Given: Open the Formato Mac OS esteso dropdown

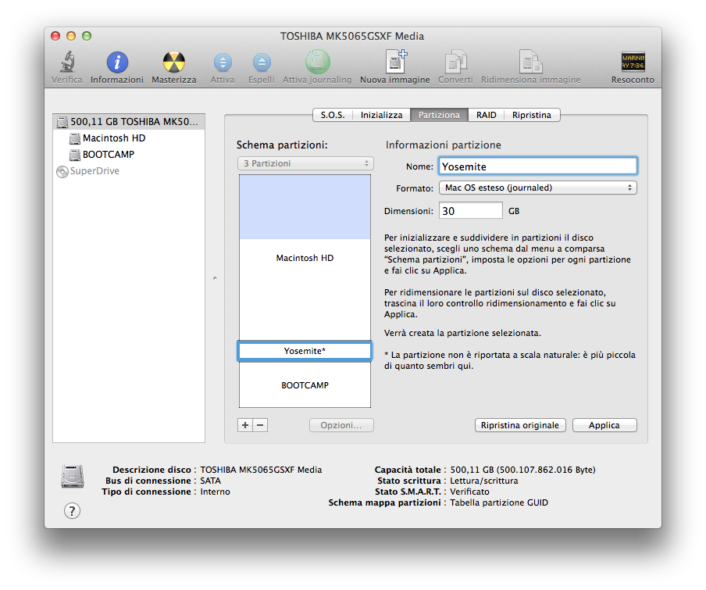Looking at the screenshot, I should tap(537, 188).
